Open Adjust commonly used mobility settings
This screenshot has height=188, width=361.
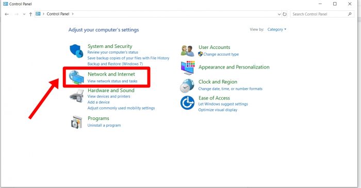click(x=121, y=108)
